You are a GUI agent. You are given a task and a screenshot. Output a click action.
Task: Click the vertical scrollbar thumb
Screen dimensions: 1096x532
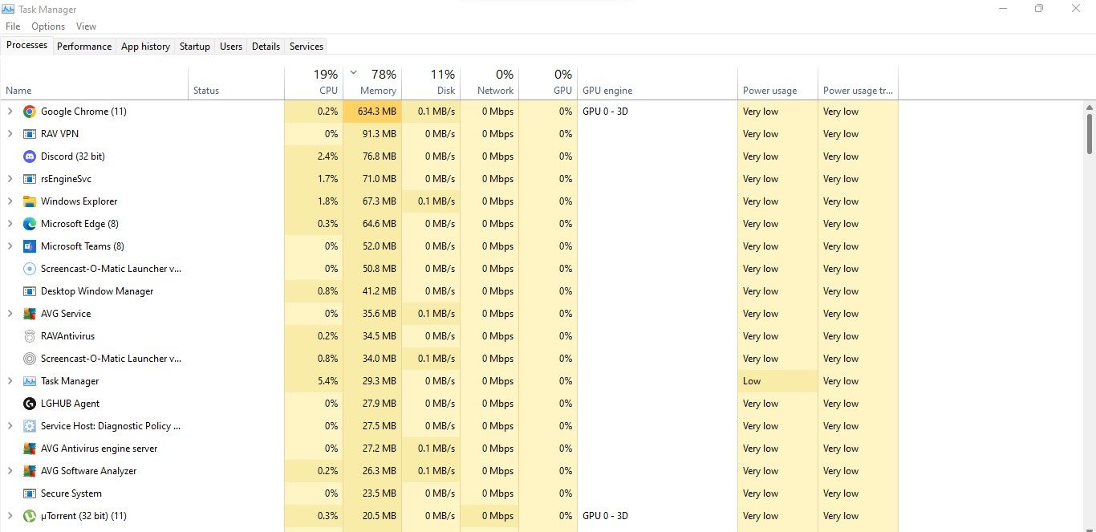point(1090,133)
